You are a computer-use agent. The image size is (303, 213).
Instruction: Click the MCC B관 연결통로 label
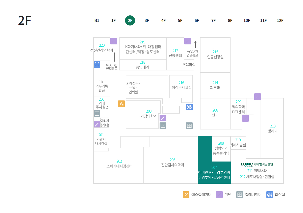click(x=112, y=67)
